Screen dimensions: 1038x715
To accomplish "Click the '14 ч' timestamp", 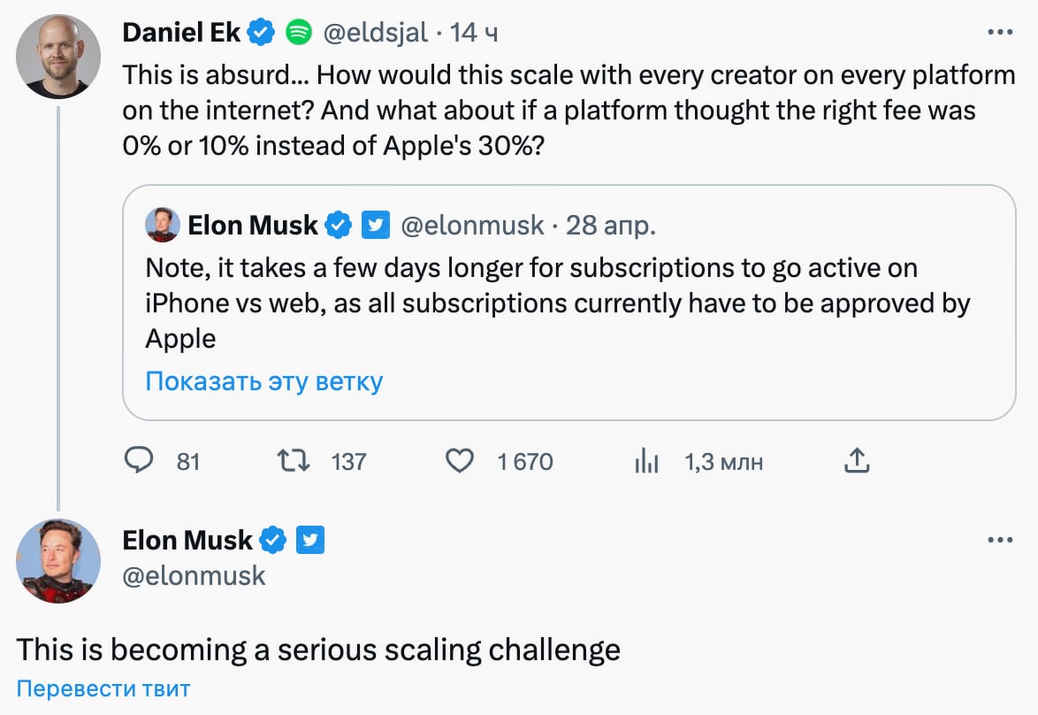I will coord(474,33).
